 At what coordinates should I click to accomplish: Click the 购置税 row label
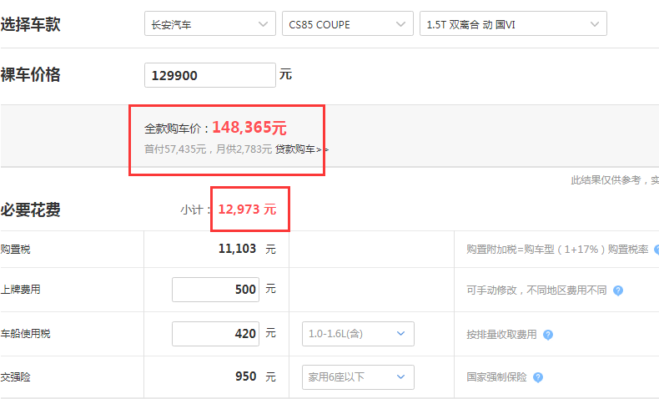[x=15, y=250]
